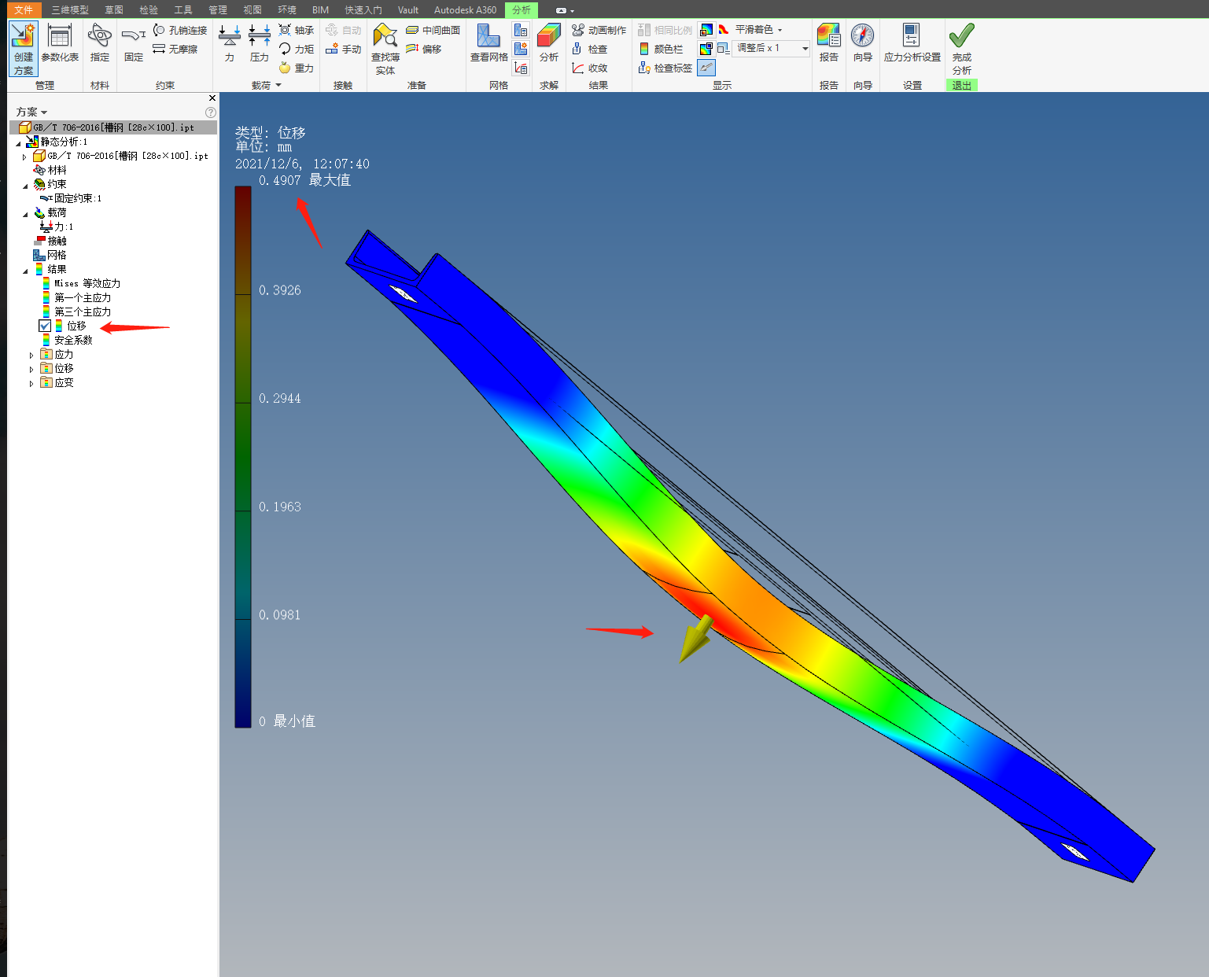Toggle the highlighted load-symbol display button in 显示
Screen dimensions: 1209x977
click(x=706, y=68)
